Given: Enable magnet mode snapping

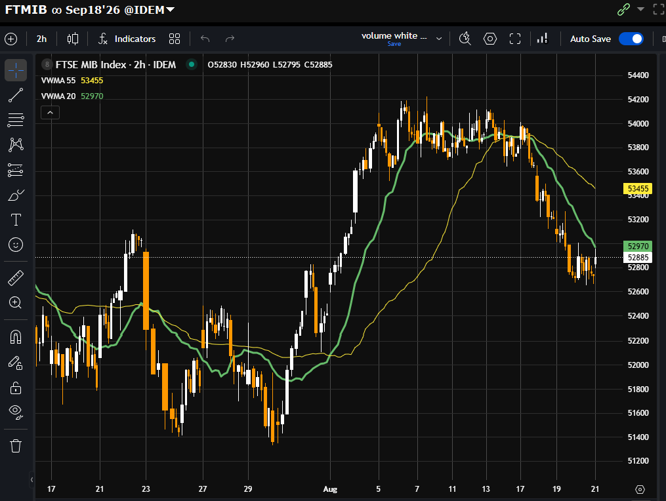Looking at the screenshot, I should (x=16, y=337).
